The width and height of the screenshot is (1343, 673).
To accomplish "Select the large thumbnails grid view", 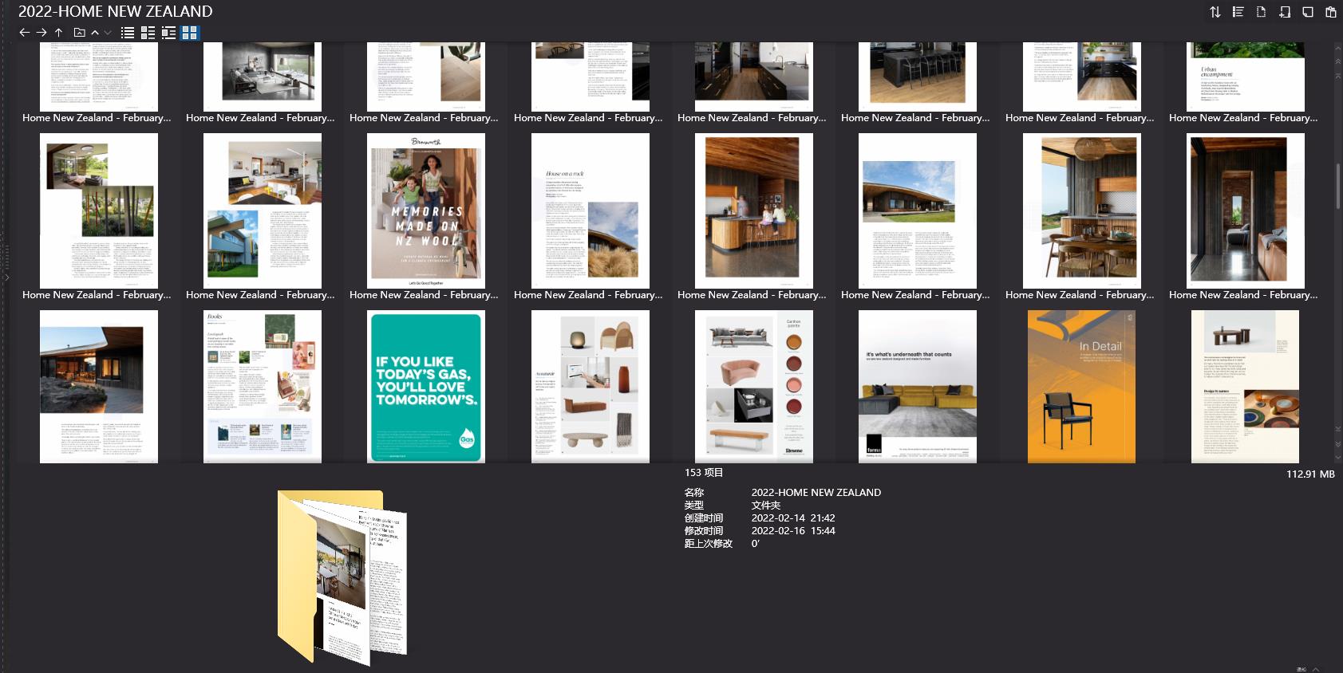I will [189, 33].
